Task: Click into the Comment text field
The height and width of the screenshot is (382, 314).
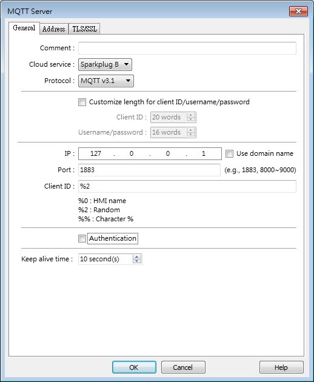Action: [187, 49]
